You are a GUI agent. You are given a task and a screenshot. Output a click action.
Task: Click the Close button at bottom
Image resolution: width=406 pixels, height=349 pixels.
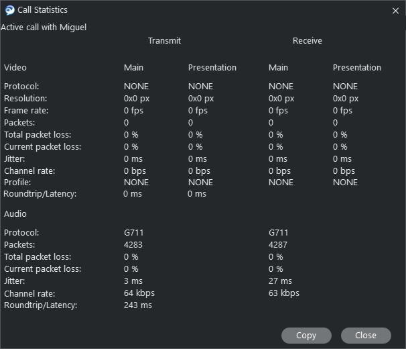365,335
